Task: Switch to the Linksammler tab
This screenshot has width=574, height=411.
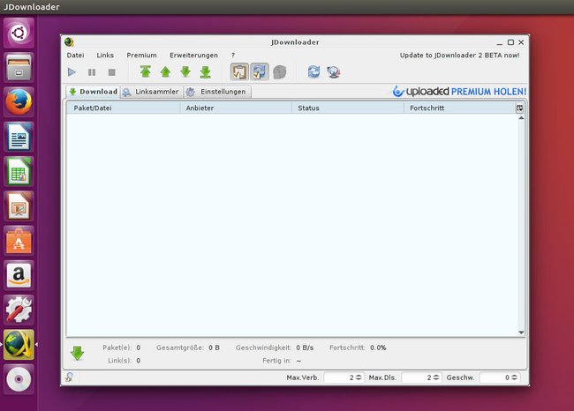Action: 151,92
